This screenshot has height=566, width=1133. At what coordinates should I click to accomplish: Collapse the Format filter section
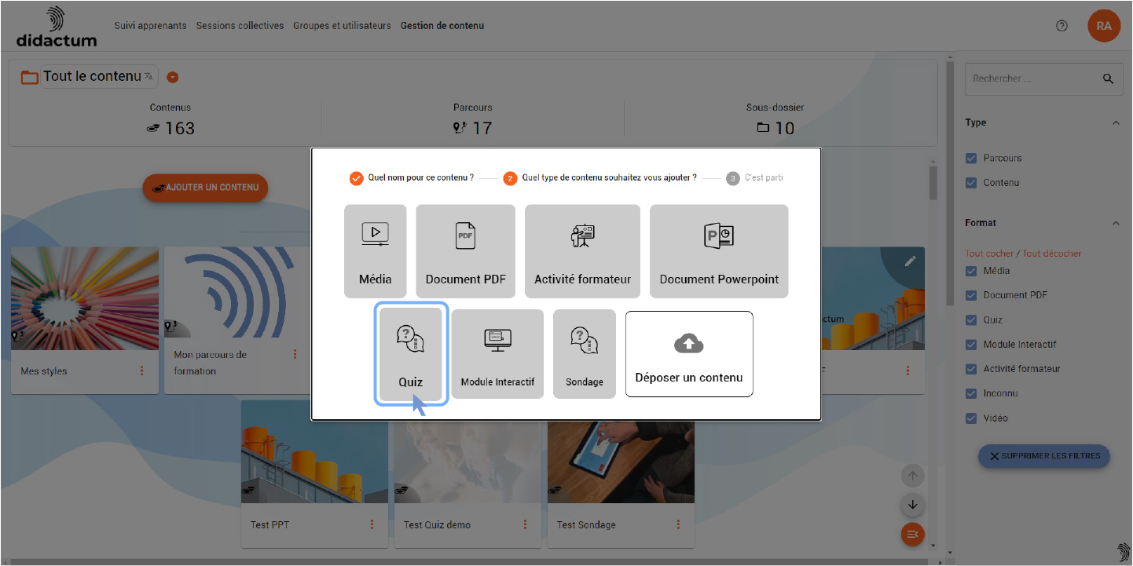[1116, 223]
